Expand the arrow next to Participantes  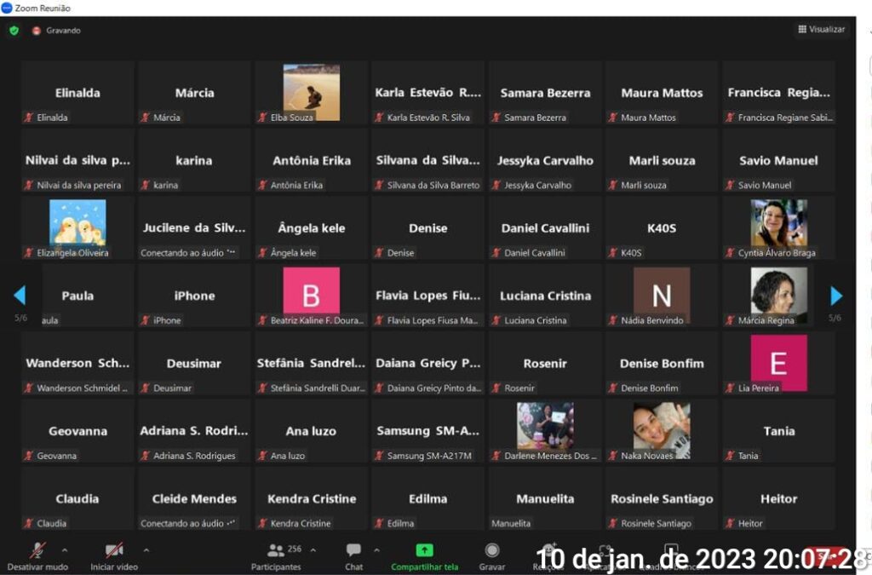(x=313, y=549)
